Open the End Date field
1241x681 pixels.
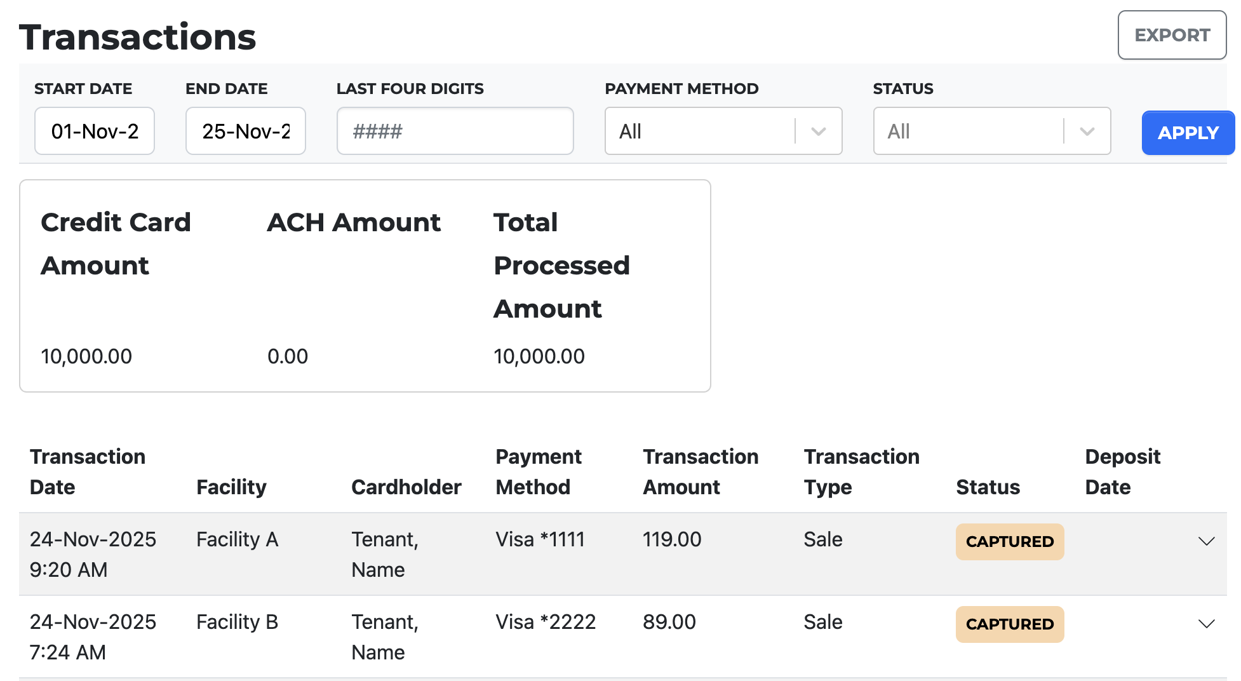246,131
